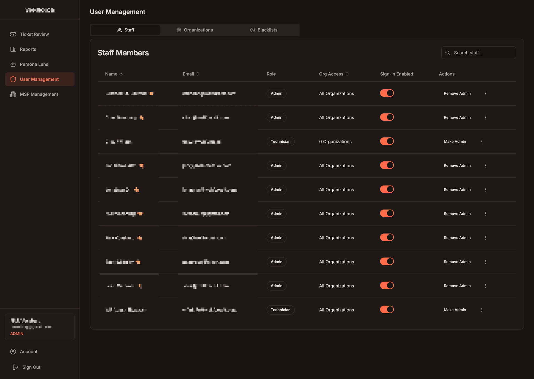
Task: Disable Sign-in for the first staff member
Action: tap(387, 93)
